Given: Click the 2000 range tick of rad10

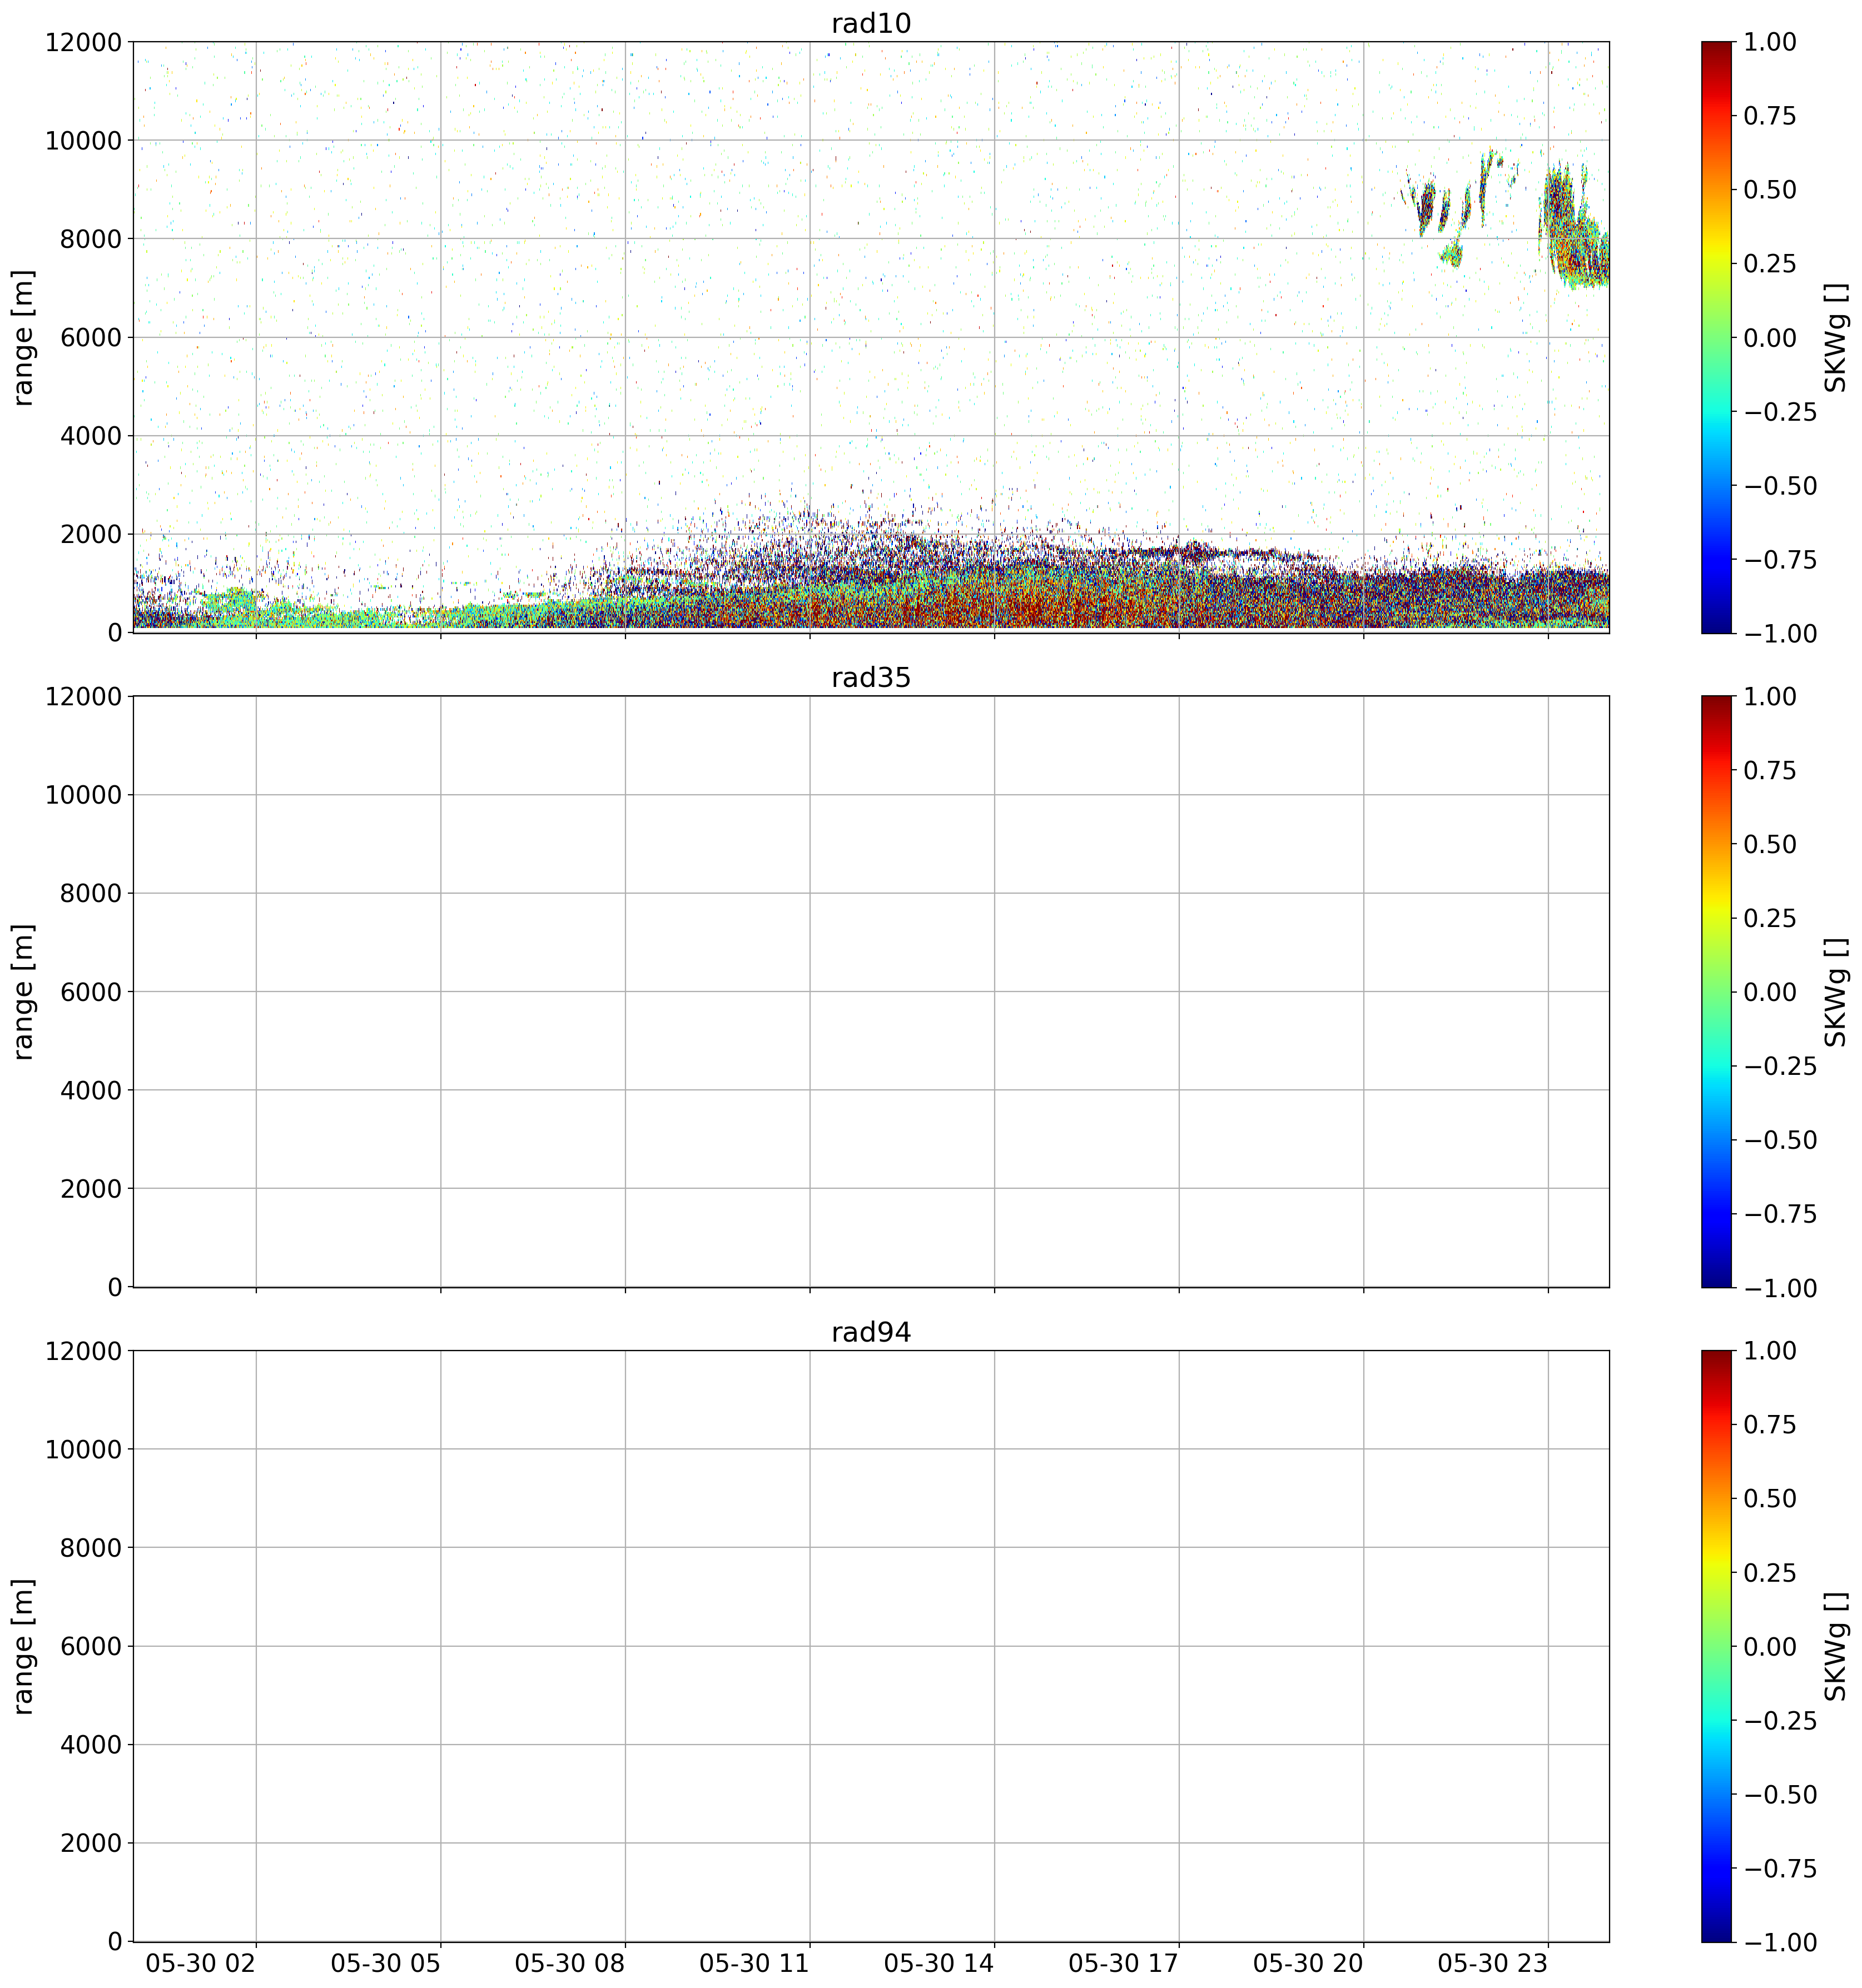Looking at the screenshot, I should pyautogui.click(x=91, y=534).
